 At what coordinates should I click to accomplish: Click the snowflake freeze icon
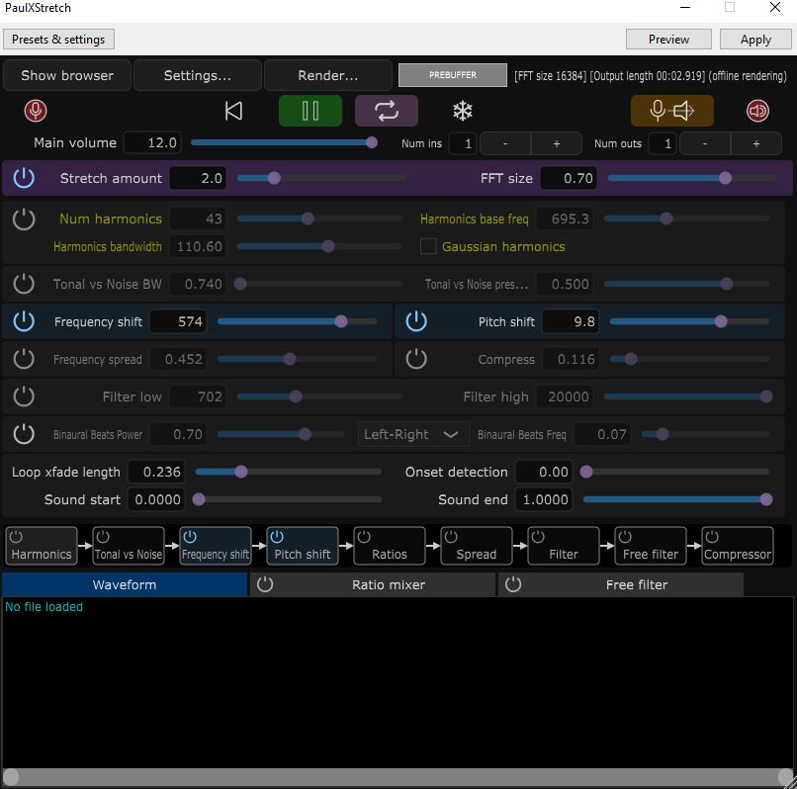coord(462,111)
